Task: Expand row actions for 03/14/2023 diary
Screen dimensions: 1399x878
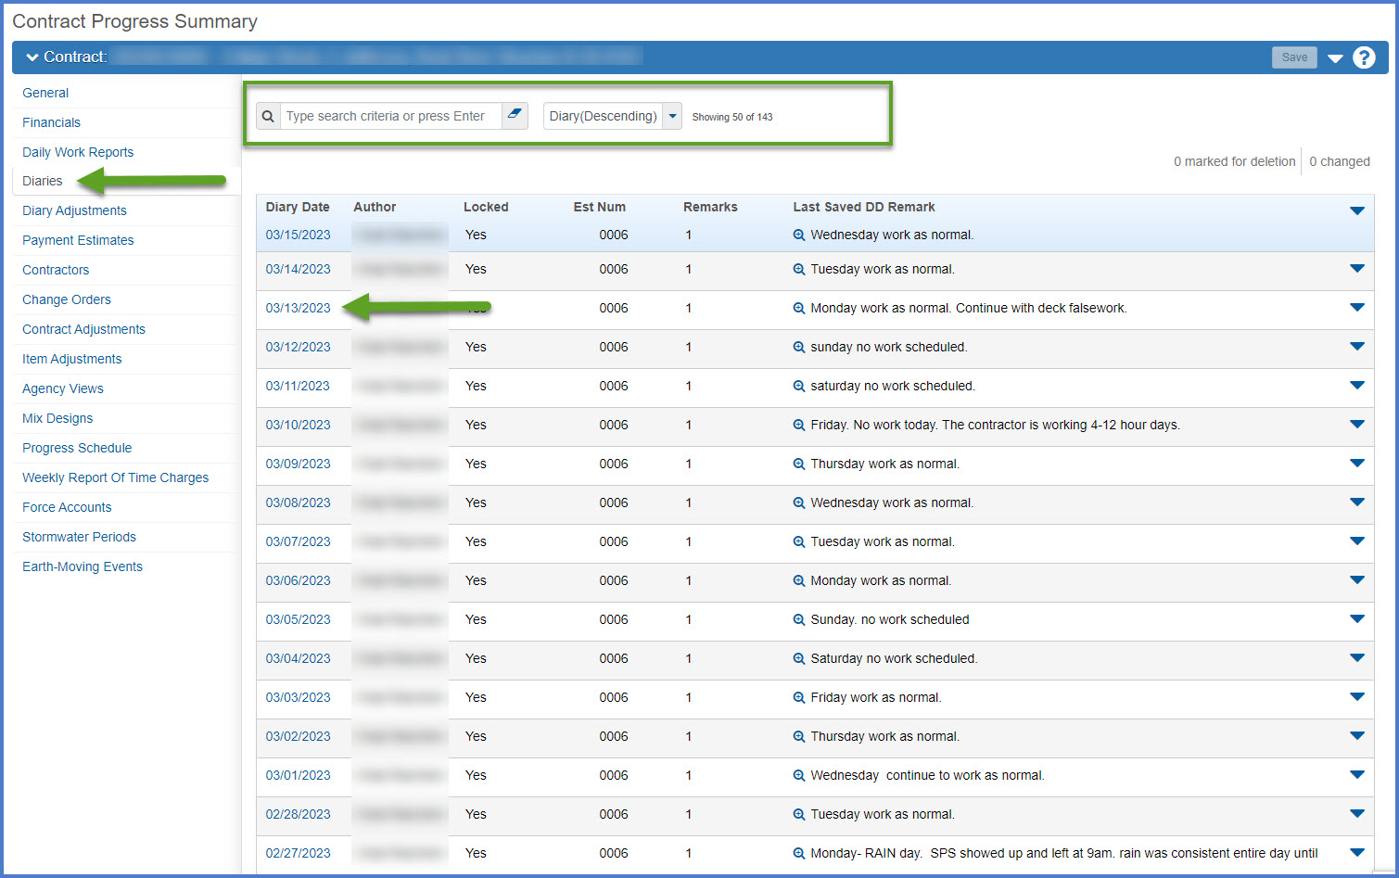Action: (x=1357, y=269)
